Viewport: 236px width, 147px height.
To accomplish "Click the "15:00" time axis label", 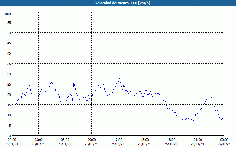I will (x=145, y=140).
